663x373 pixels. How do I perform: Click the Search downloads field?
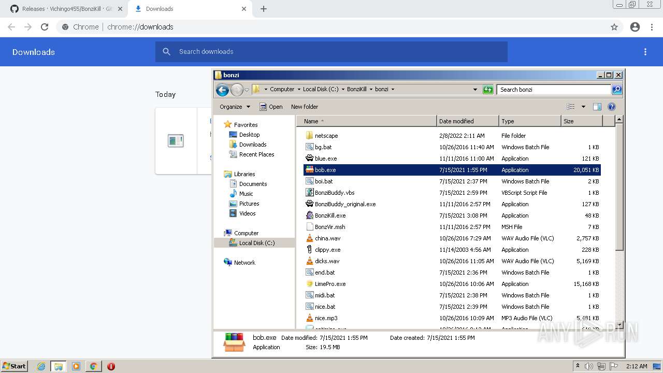pos(331,52)
